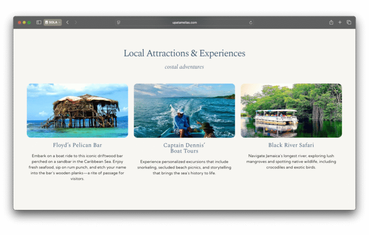Click the Floyd's Pelican Bar photo
The height and width of the screenshot is (235, 369).
tap(77, 110)
